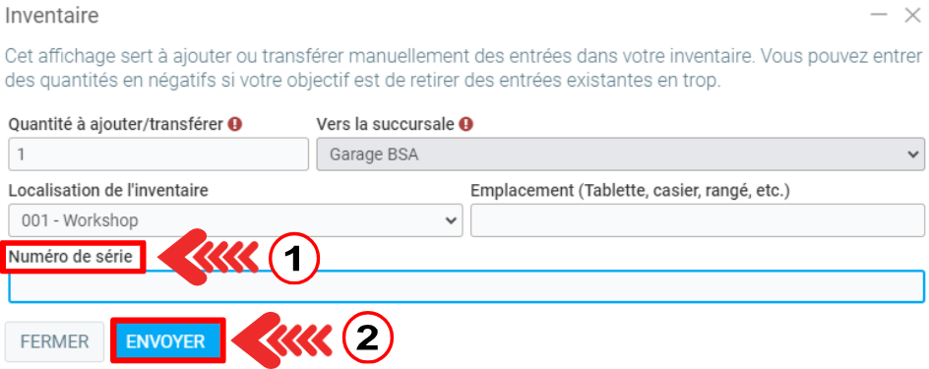Image resolution: width=929 pixels, height=369 pixels.
Task: Focus the quantity field containing 1
Action: [x=158, y=154]
